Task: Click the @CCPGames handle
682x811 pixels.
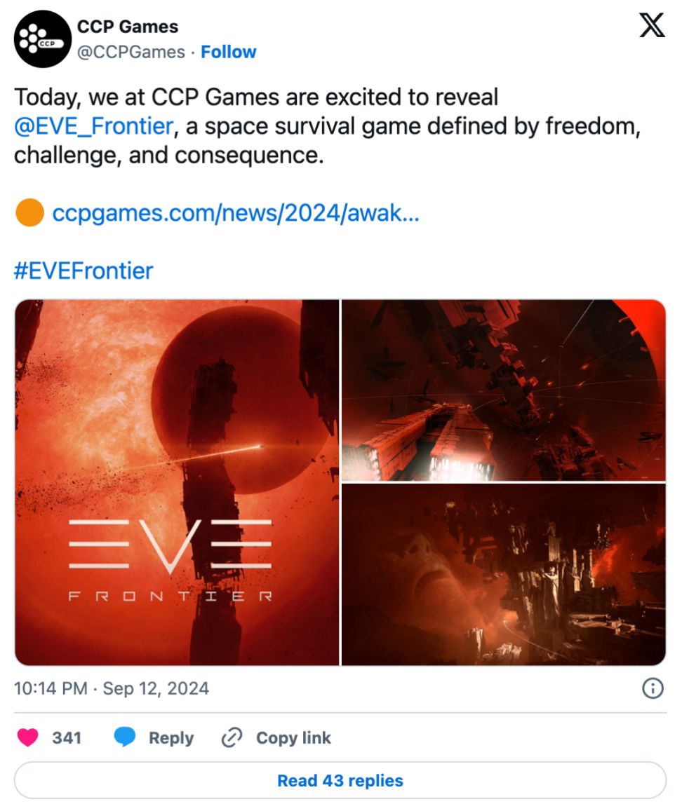Action: pos(131,52)
